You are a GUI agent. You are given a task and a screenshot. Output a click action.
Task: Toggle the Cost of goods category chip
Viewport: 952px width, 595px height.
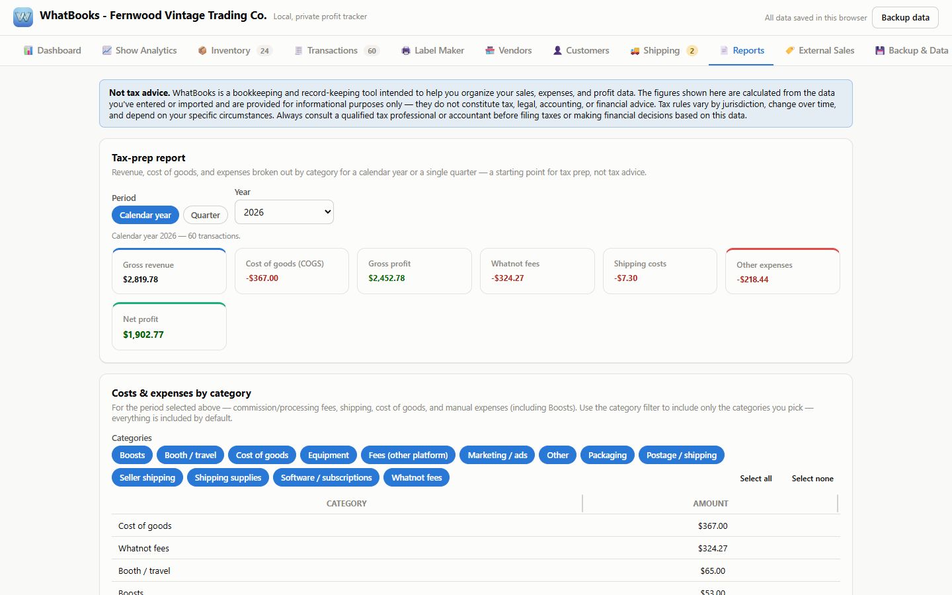coord(262,455)
